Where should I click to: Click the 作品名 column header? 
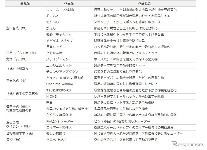[x=69, y=3]
